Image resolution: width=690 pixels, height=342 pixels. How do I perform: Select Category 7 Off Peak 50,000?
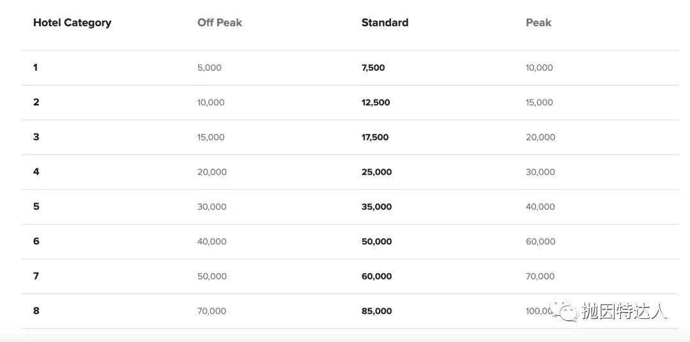212,276
